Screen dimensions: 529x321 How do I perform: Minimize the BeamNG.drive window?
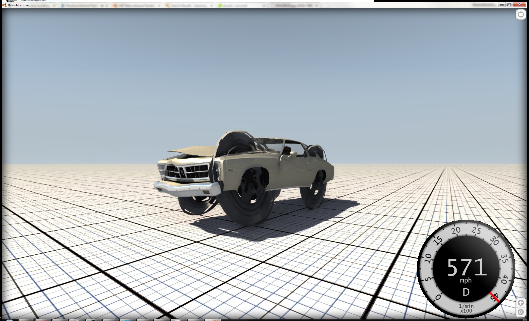(502, 5)
